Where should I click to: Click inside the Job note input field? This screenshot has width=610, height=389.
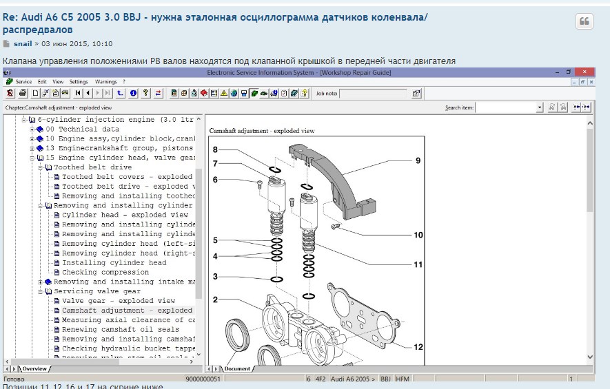tap(373, 94)
